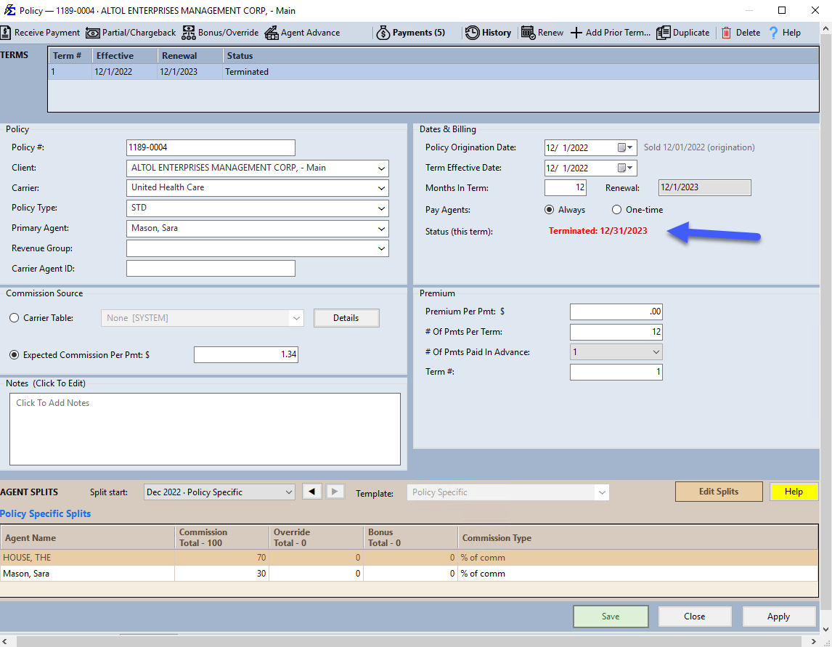The width and height of the screenshot is (832, 647).
Task: Click the Policy Specific Splits heading
Action: [x=46, y=514]
